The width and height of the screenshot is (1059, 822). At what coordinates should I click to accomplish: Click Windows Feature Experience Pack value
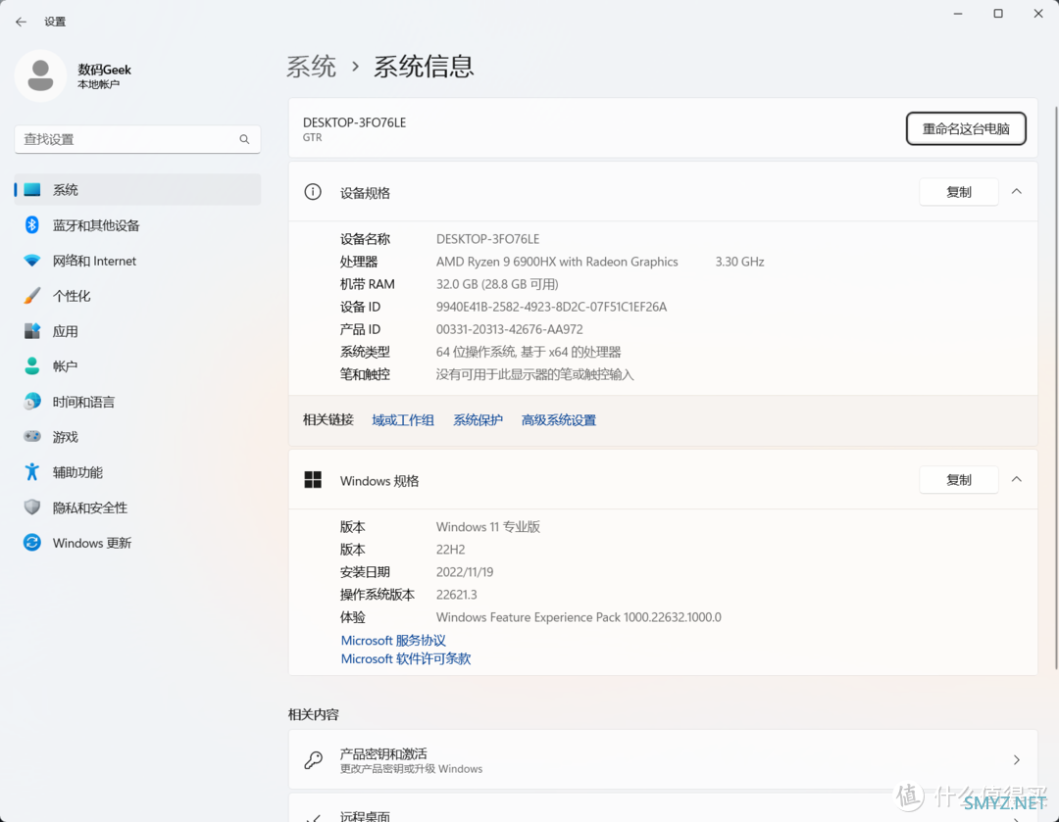579,617
